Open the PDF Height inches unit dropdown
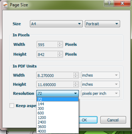Image resolution: width=132 pixels, height=134 pixels. [x=100, y=84]
